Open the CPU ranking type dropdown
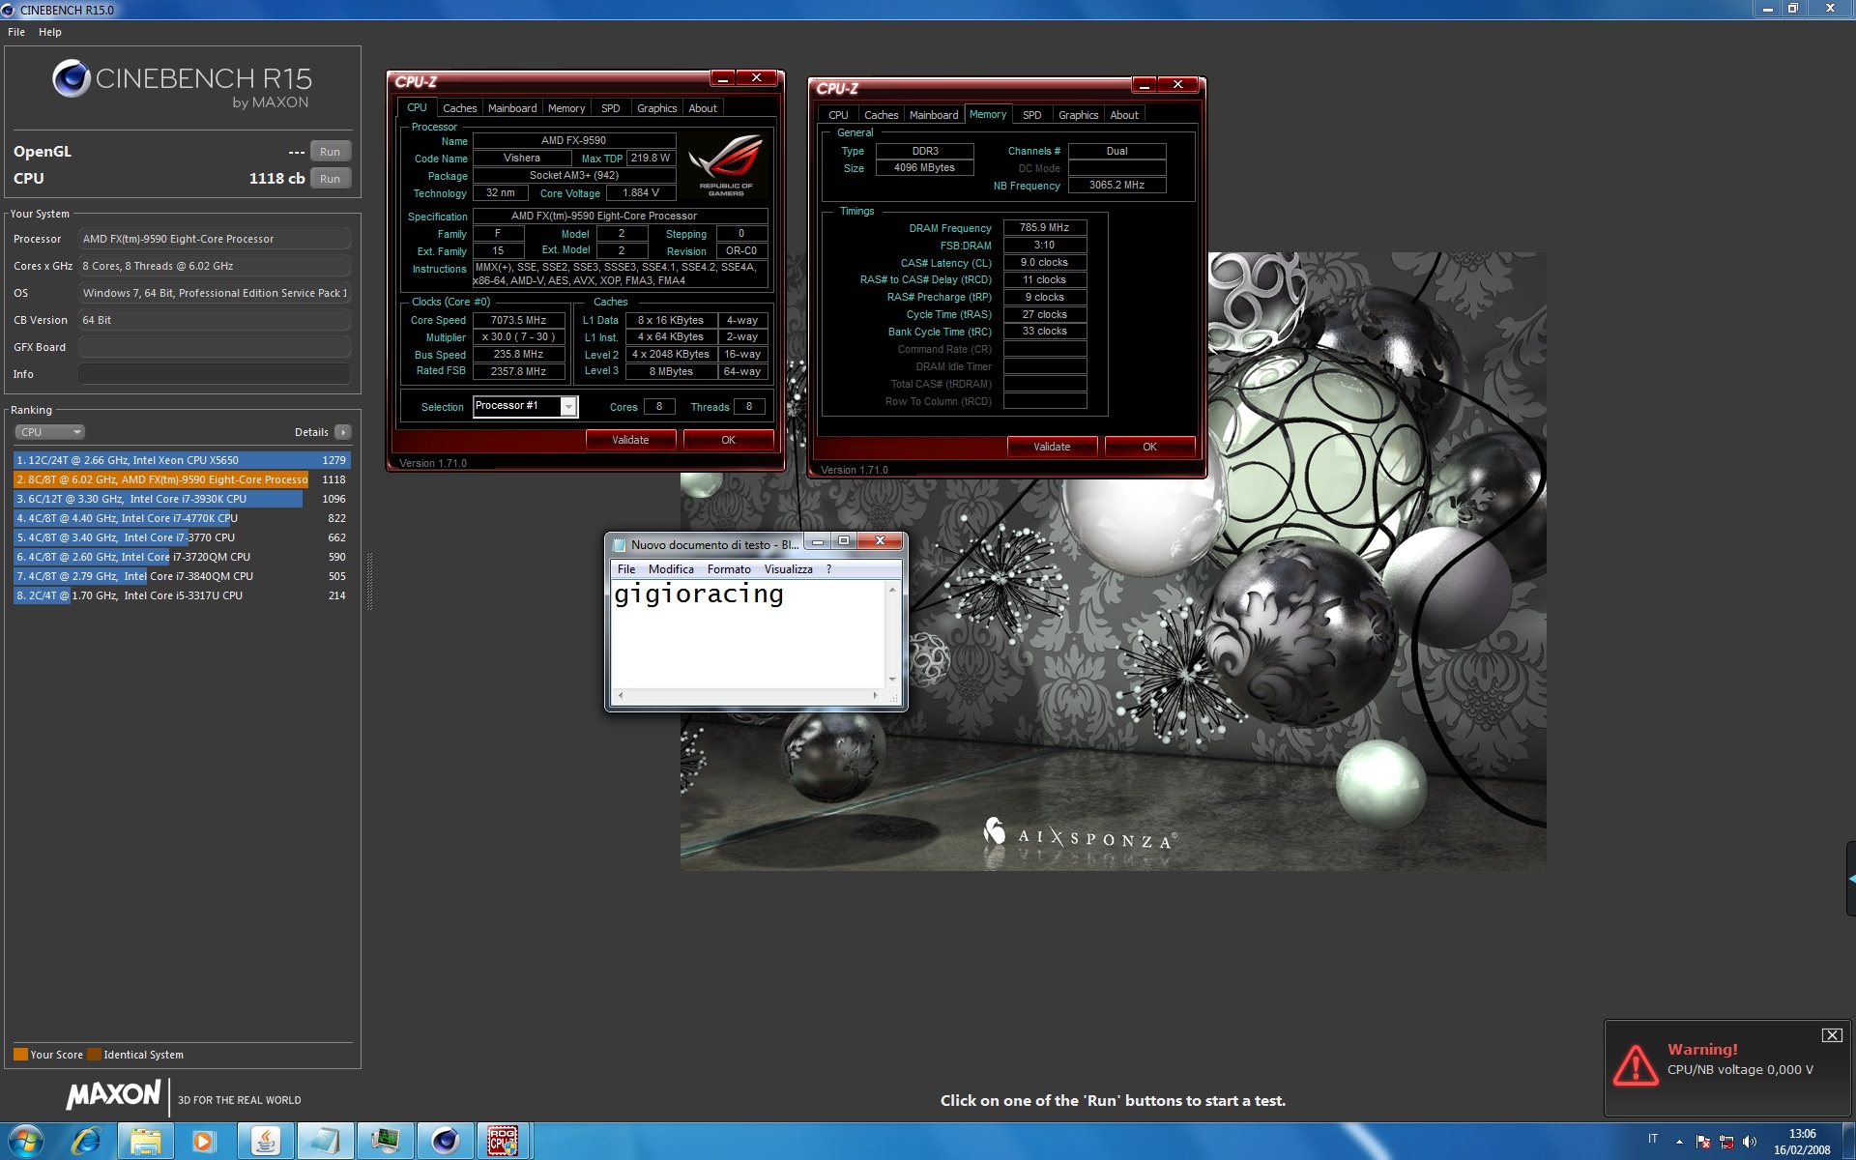Viewport: 1856px width, 1160px height. coord(50,432)
